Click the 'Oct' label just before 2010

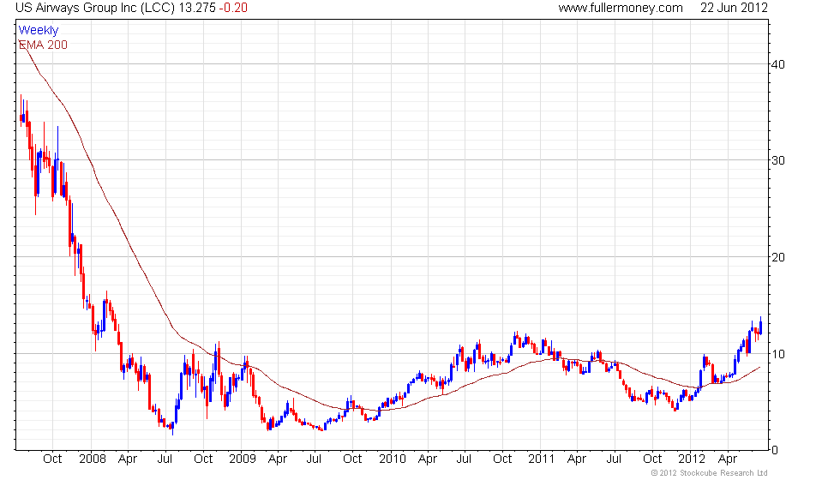352,459
